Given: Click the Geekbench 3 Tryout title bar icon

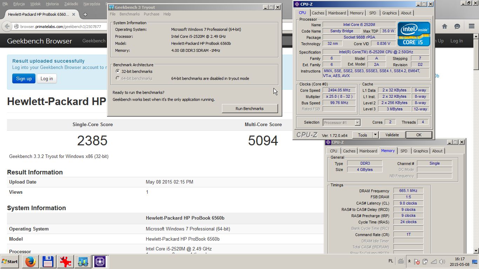Looking at the screenshot, I should pyautogui.click(x=111, y=7).
